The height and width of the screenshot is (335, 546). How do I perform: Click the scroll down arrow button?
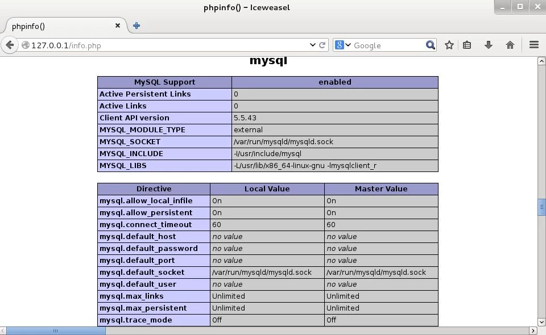click(x=541, y=321)
